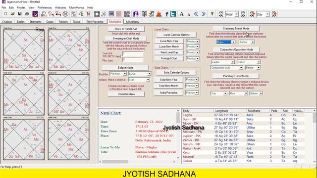
Task: Click the double right chevron icon
Action: point(204,14)
